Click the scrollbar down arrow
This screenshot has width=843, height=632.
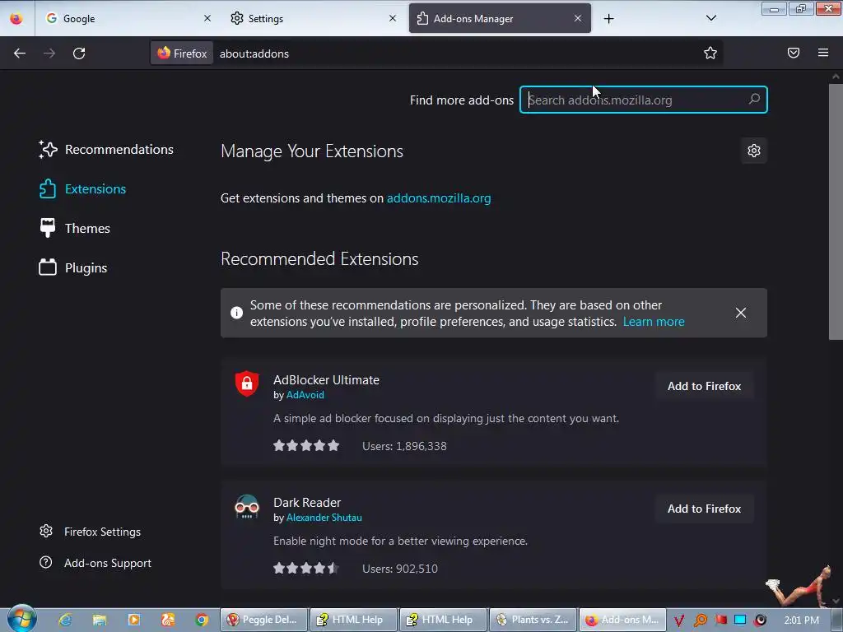[x=836, y=602]
